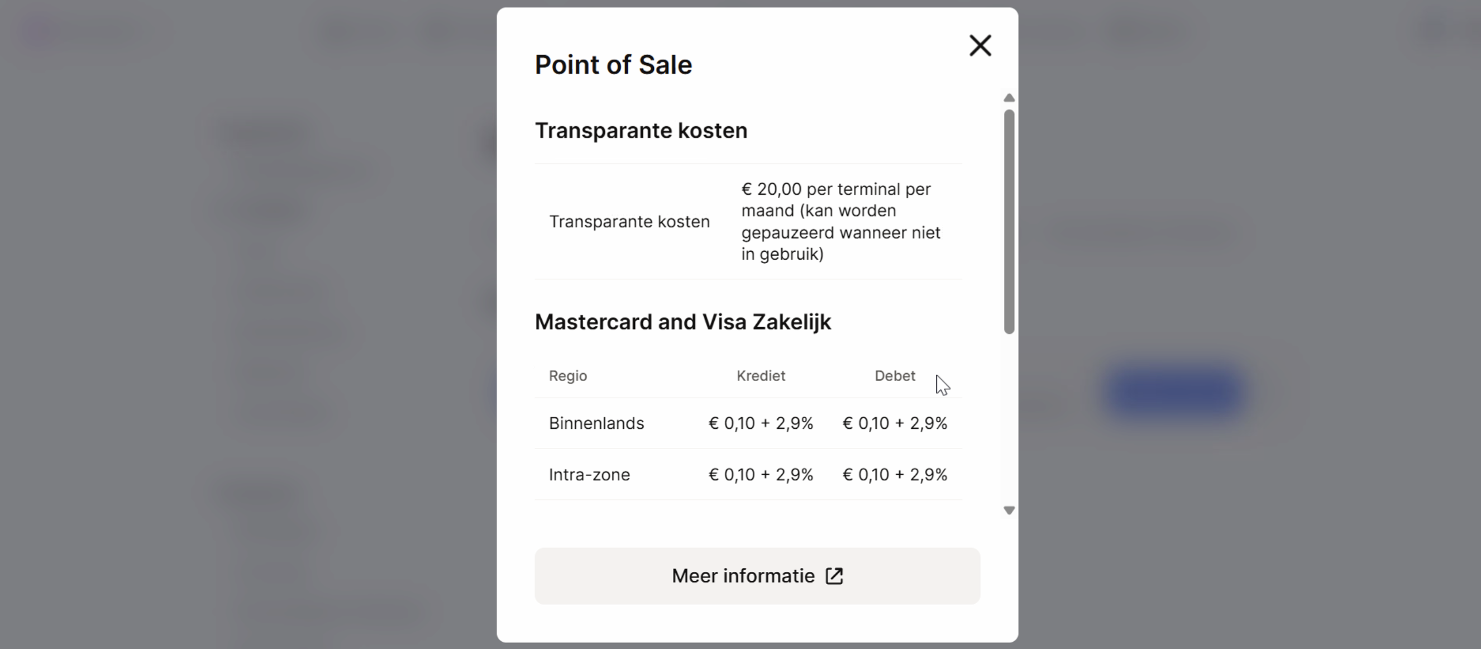This screenshot has height=649, width=1481.
Task: Click the Intra-zone row label
Action: point(589,475)
